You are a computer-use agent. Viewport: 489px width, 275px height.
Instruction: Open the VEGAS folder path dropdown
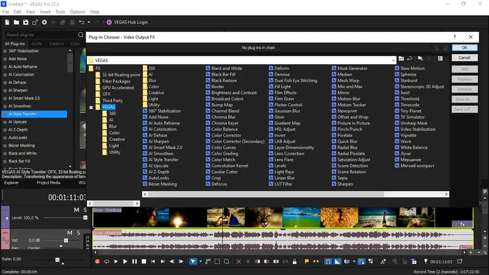(393, 60)
